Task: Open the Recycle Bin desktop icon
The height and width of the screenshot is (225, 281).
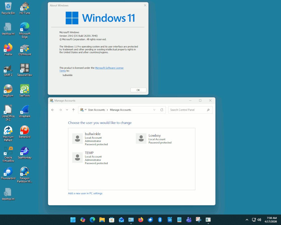Action: coord(8,8)
